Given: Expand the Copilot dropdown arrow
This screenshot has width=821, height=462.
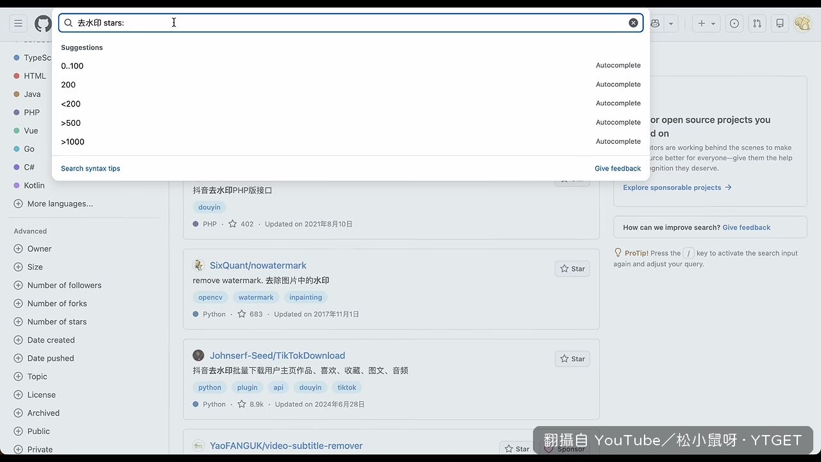Looking at the screenshot, I should (x=671, y=23).
